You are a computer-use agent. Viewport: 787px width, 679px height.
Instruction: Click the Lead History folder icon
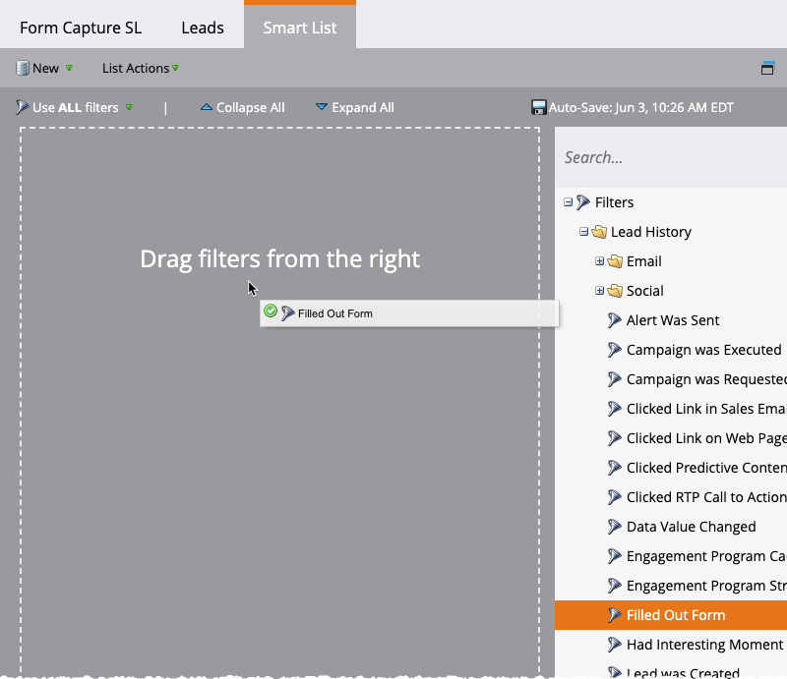tap(599, 232)
